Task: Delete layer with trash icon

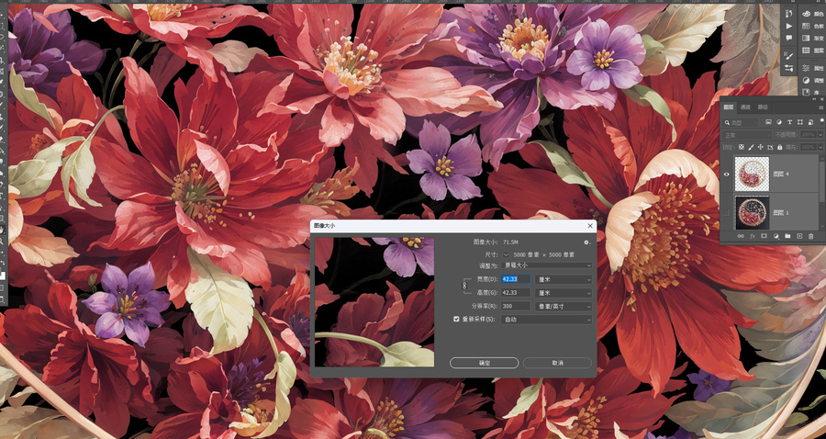Action: coord(810,237)
